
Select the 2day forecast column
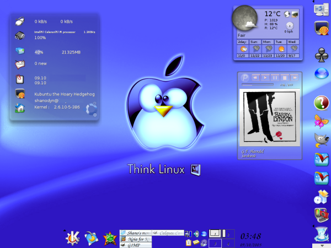[243, 48]
